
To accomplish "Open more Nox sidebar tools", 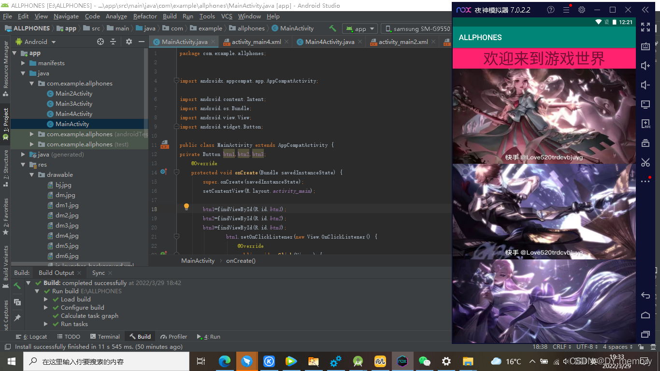I will pos(646,182).
